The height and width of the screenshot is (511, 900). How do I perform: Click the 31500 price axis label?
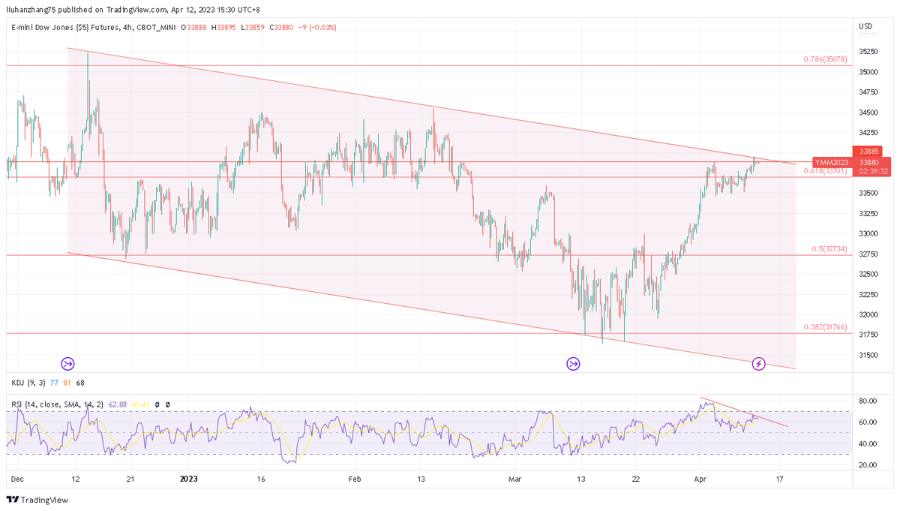tap(868, 355)
